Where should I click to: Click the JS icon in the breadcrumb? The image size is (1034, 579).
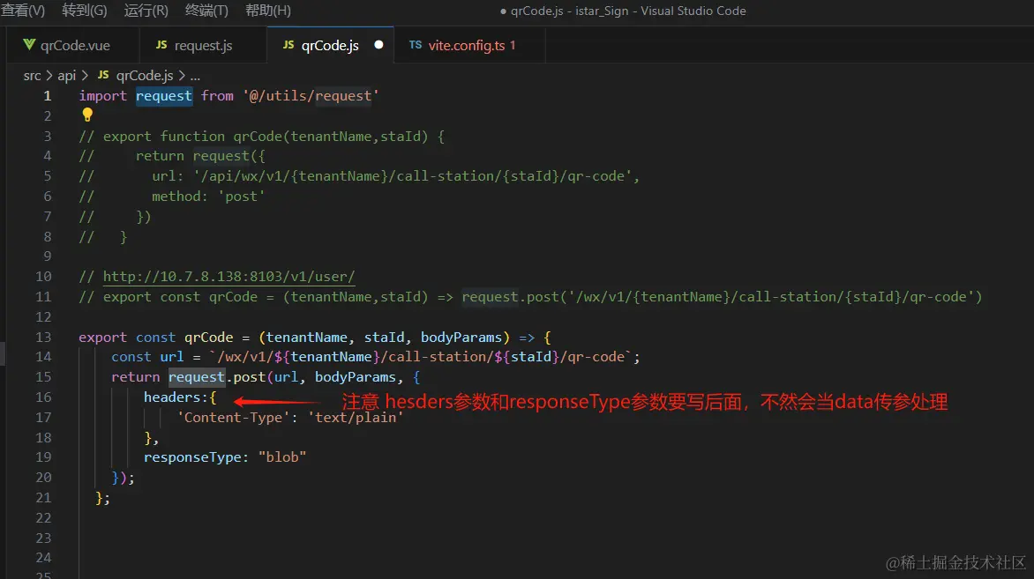click(103, 75)
